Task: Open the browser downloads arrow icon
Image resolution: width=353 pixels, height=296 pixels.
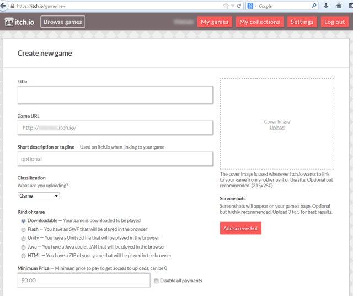Action: 325,6
